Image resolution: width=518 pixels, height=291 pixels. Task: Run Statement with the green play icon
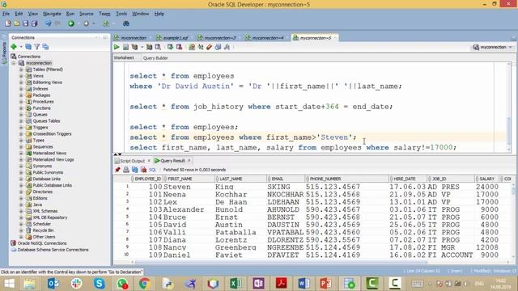117,47
